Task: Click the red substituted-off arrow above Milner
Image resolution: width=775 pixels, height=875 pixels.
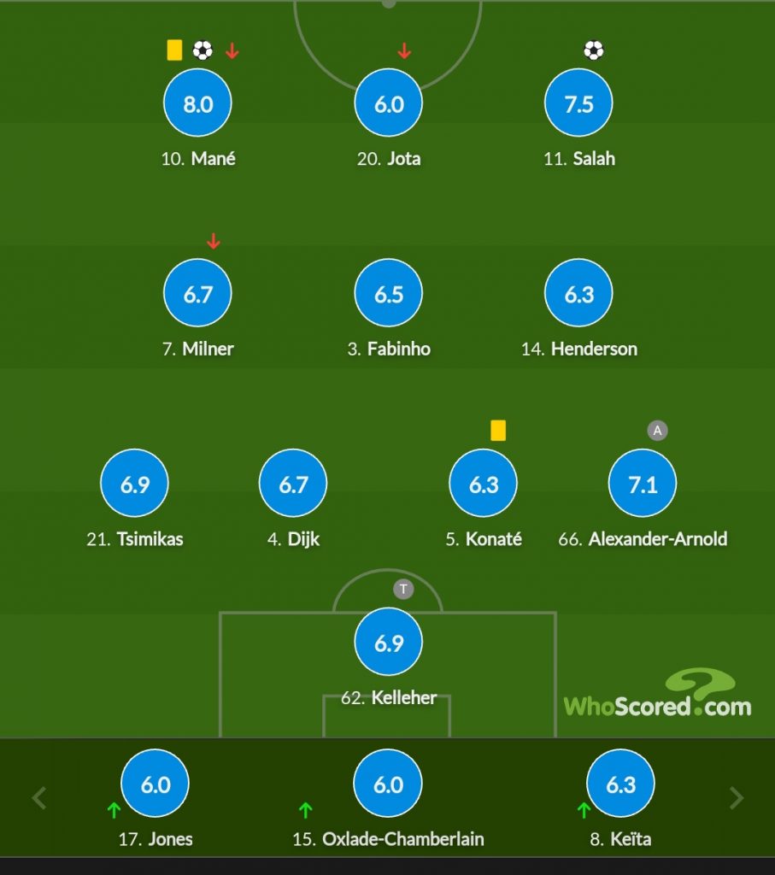Action: pos(214,241)
